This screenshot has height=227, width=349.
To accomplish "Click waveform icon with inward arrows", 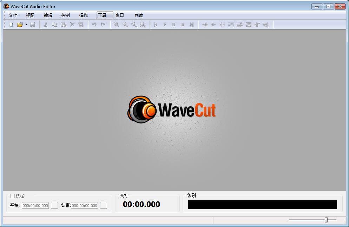I will coord(222,25).
